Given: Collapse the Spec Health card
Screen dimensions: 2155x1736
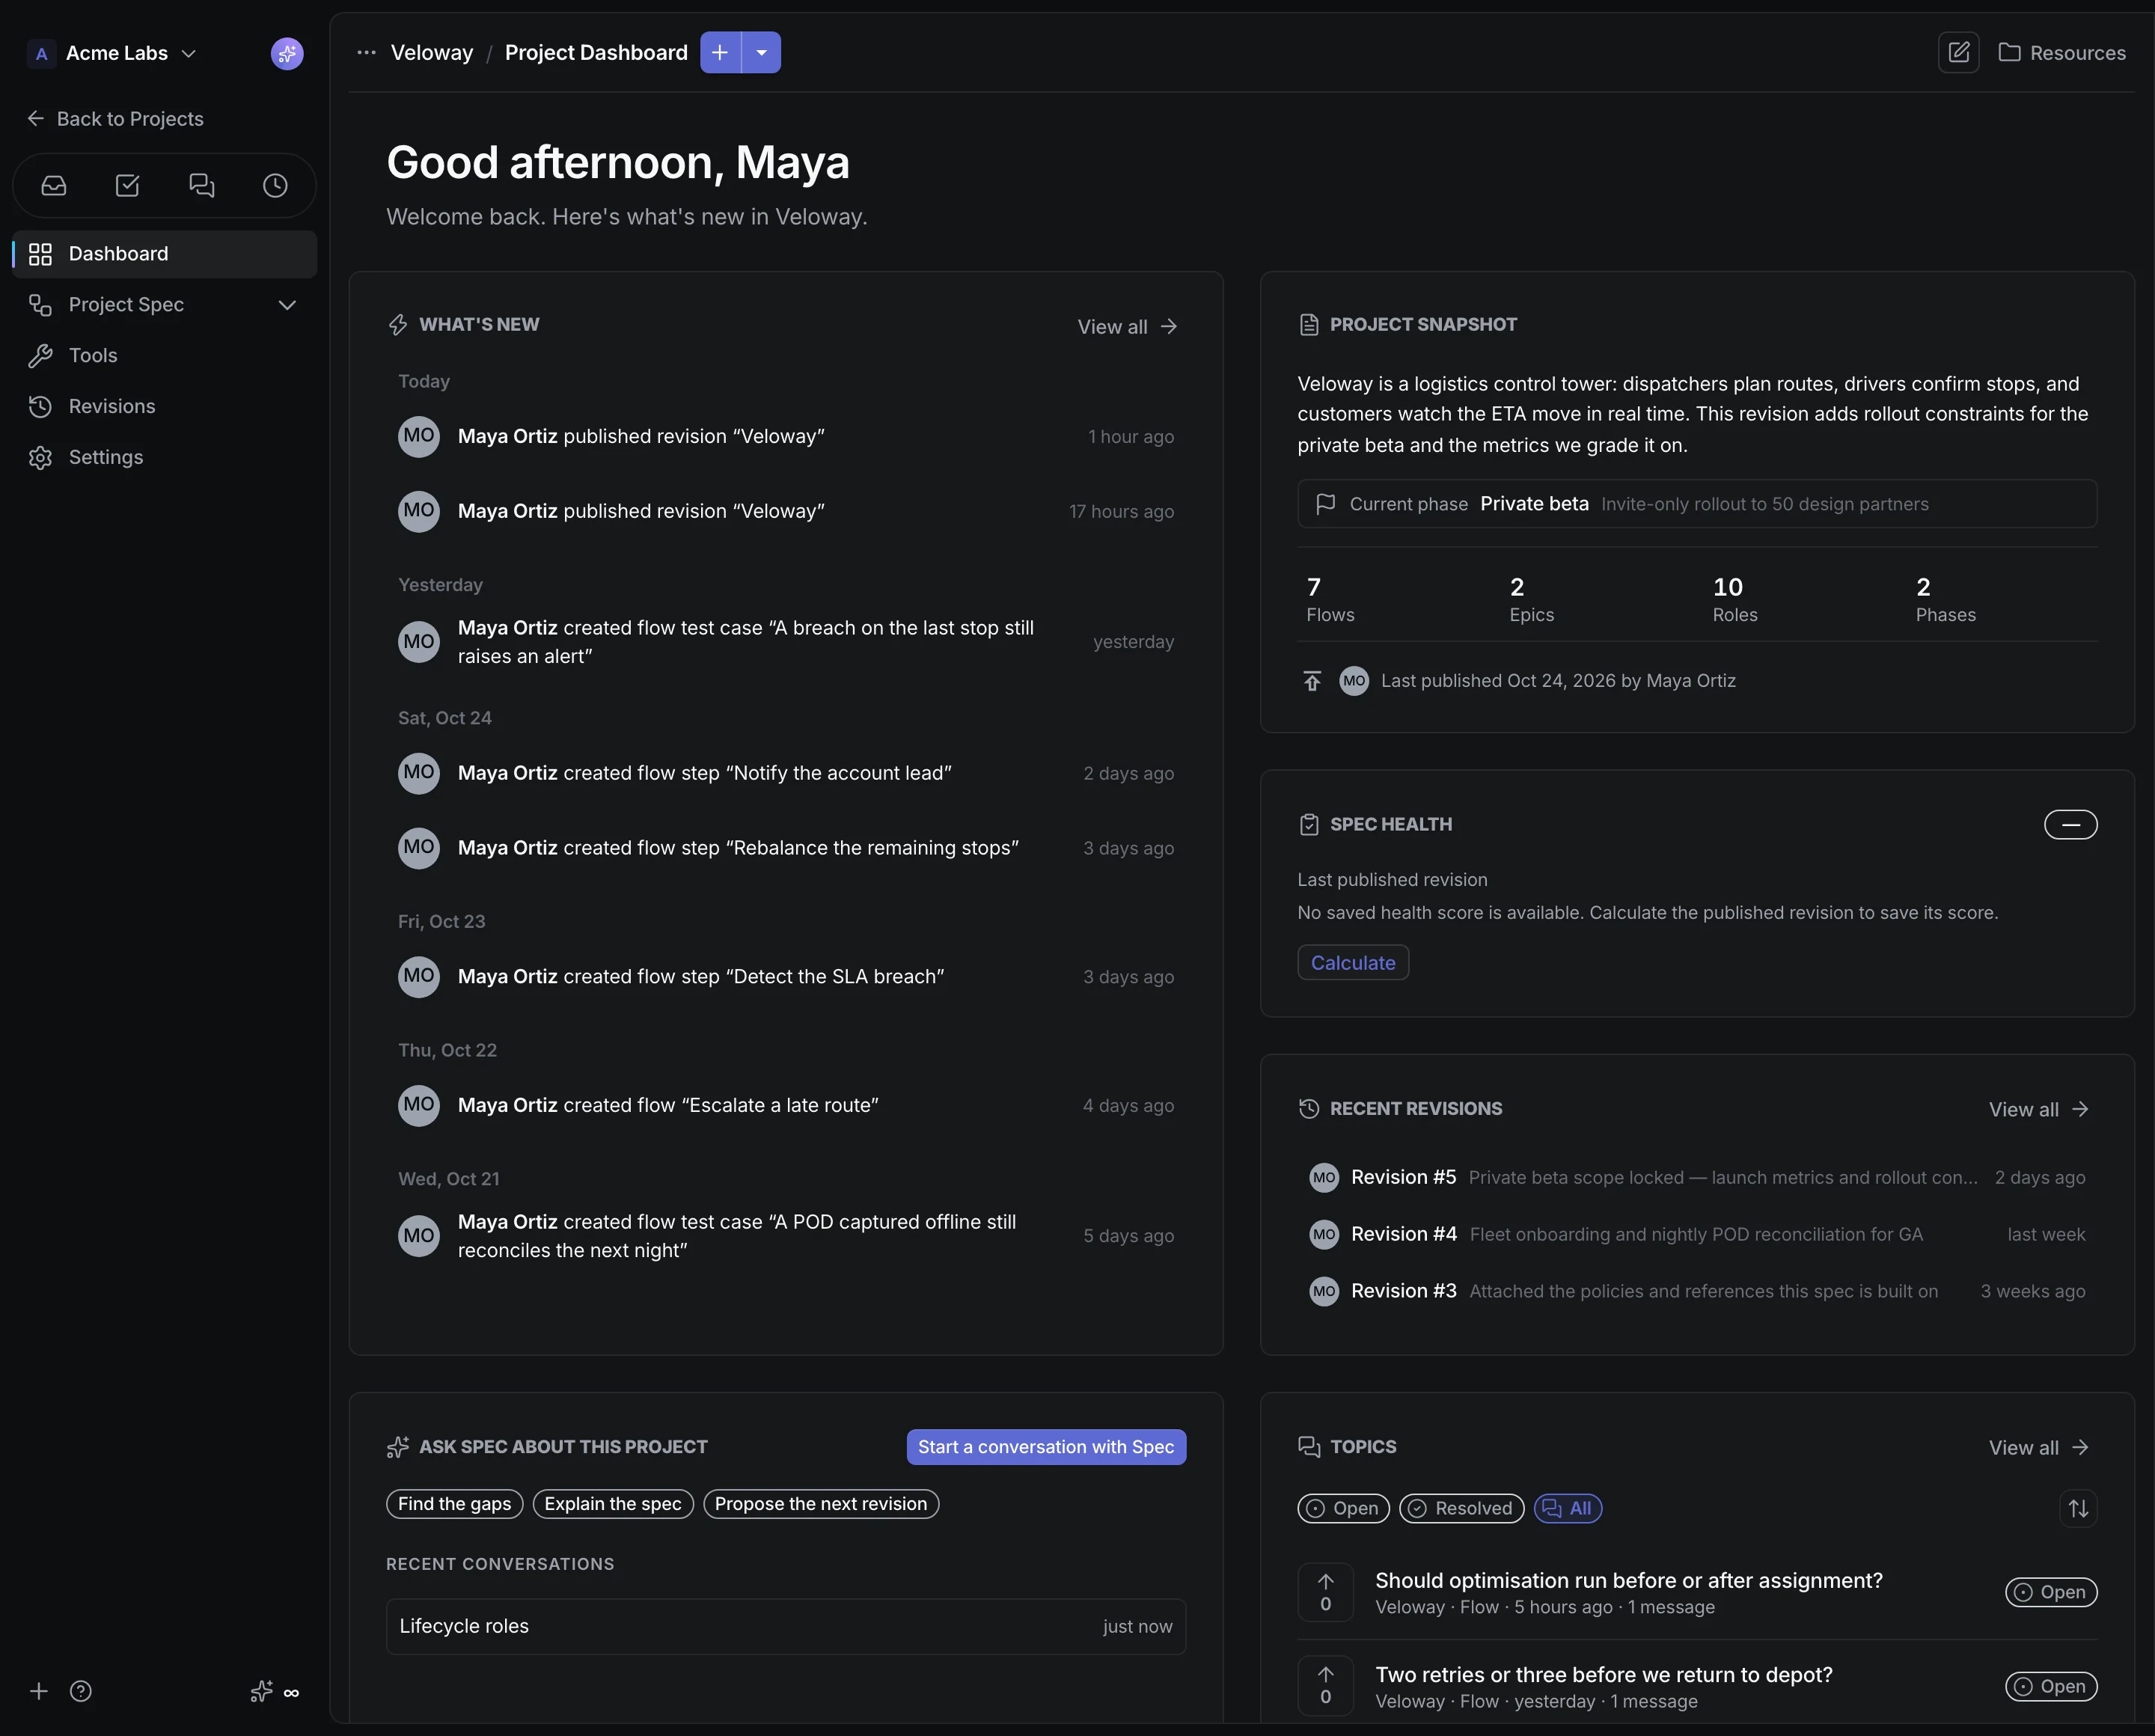Looking at the screenshot, I should [x=2070, y=824].
